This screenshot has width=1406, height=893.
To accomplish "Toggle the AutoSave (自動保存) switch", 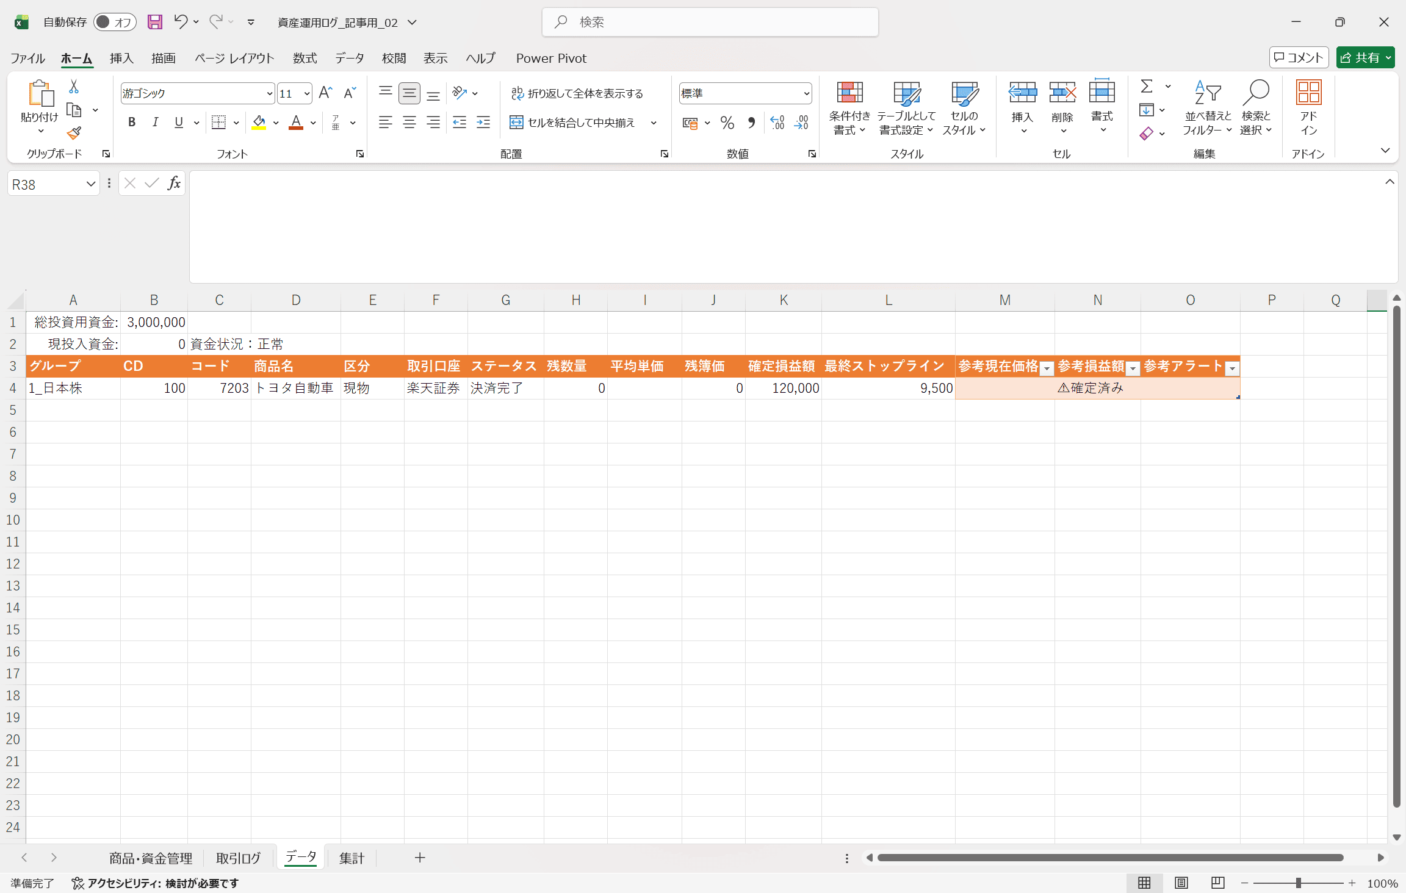I will 114,22.
